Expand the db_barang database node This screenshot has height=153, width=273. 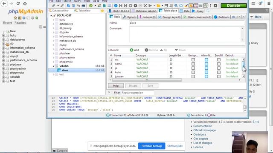coord(54,28)
